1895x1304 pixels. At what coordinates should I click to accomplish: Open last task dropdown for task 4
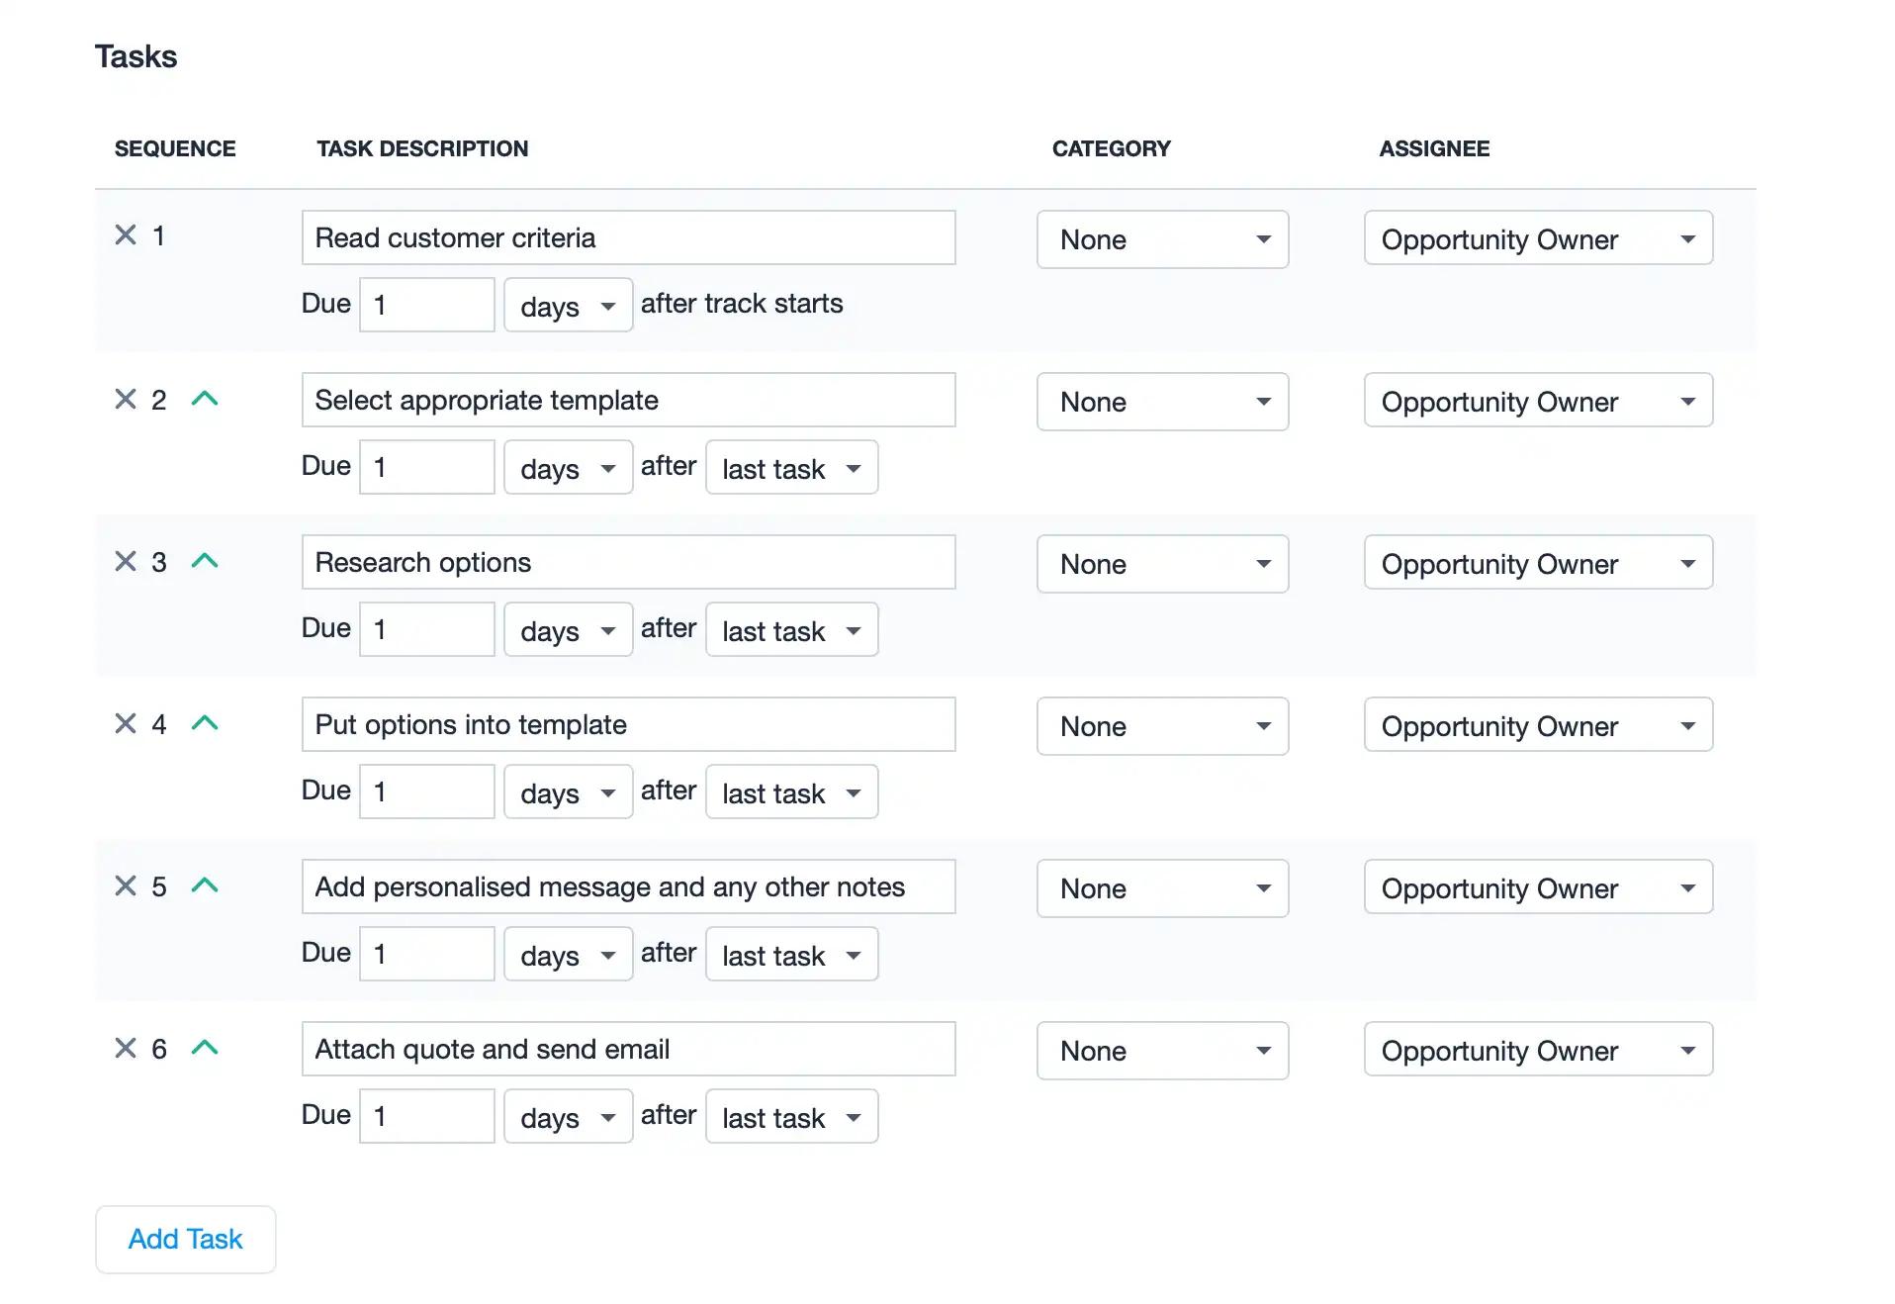tap(791, 792)
